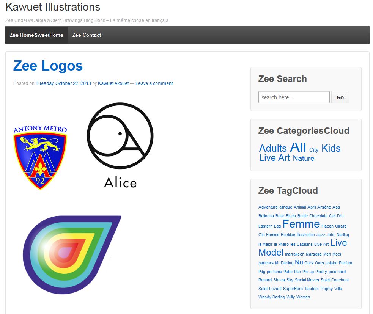Click the Go search button
Image resolution: width=373 pixels, height=314 pixels.
(x=340, y=97)
